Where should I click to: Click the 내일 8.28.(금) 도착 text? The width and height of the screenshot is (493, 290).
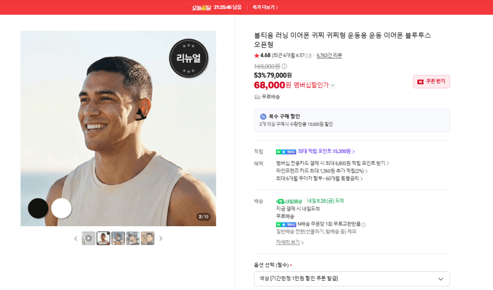[325, 201]
